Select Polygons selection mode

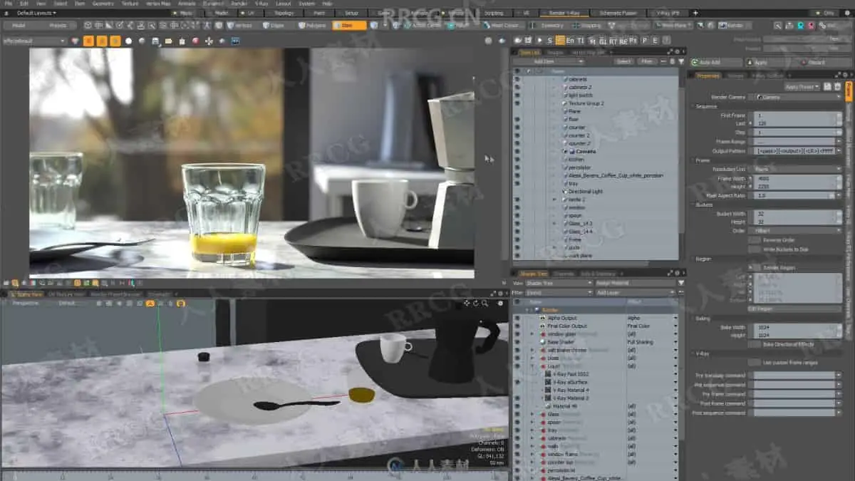(311, 25)
